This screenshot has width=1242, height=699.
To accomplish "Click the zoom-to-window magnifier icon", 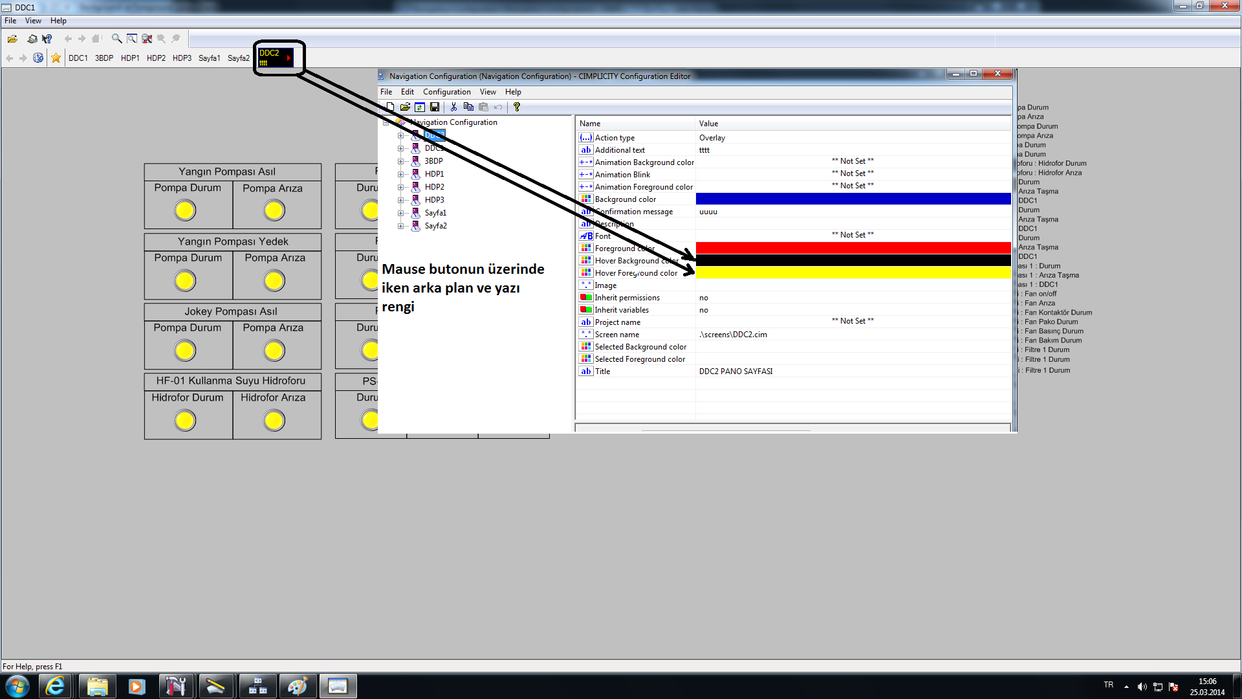I will coord(132,39).
